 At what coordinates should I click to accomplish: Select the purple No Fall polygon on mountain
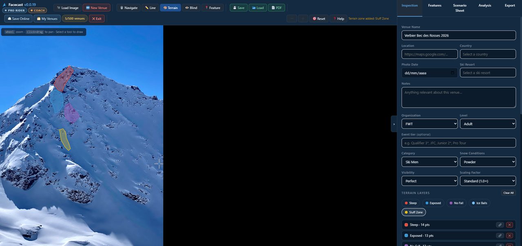(x=71, y=113)
